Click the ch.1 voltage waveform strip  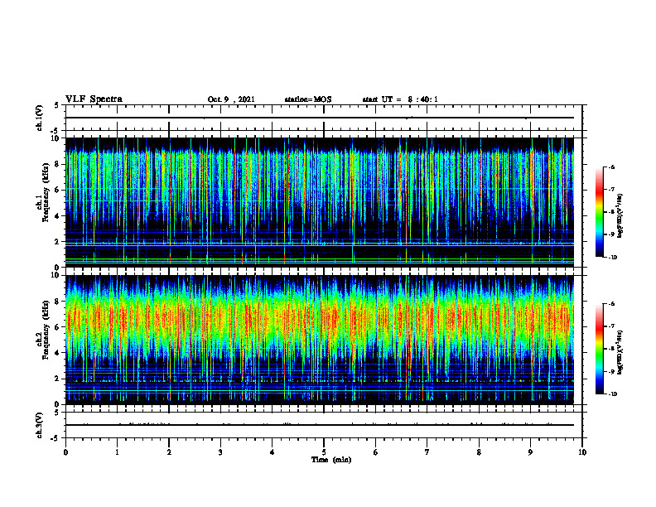point(324,118)
